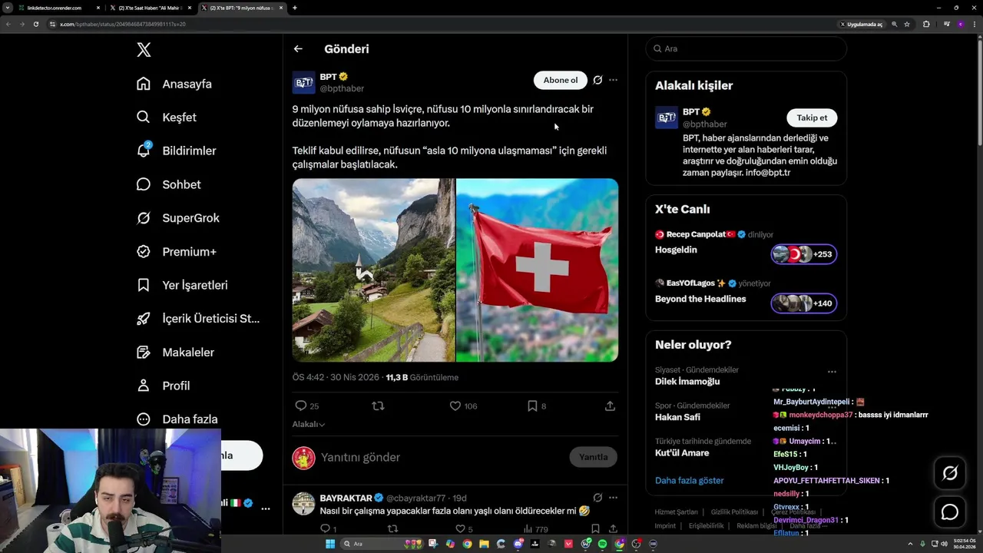The height and width of the screenshot is (553, 983).
Task: Click the Yanıtla button
Action: (x=593, y=457)
